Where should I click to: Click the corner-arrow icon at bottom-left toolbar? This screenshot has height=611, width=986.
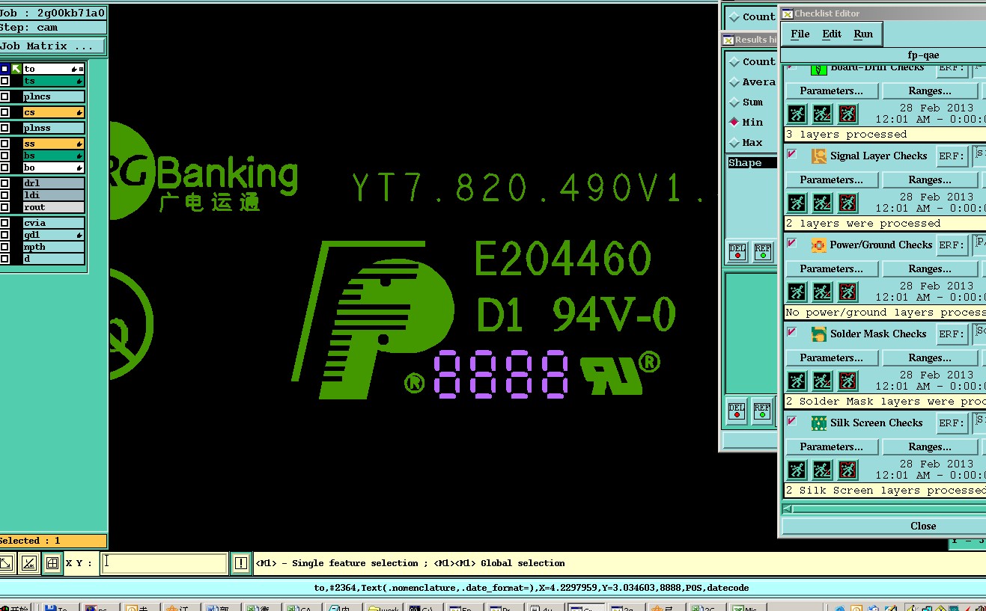pos(6,563)
